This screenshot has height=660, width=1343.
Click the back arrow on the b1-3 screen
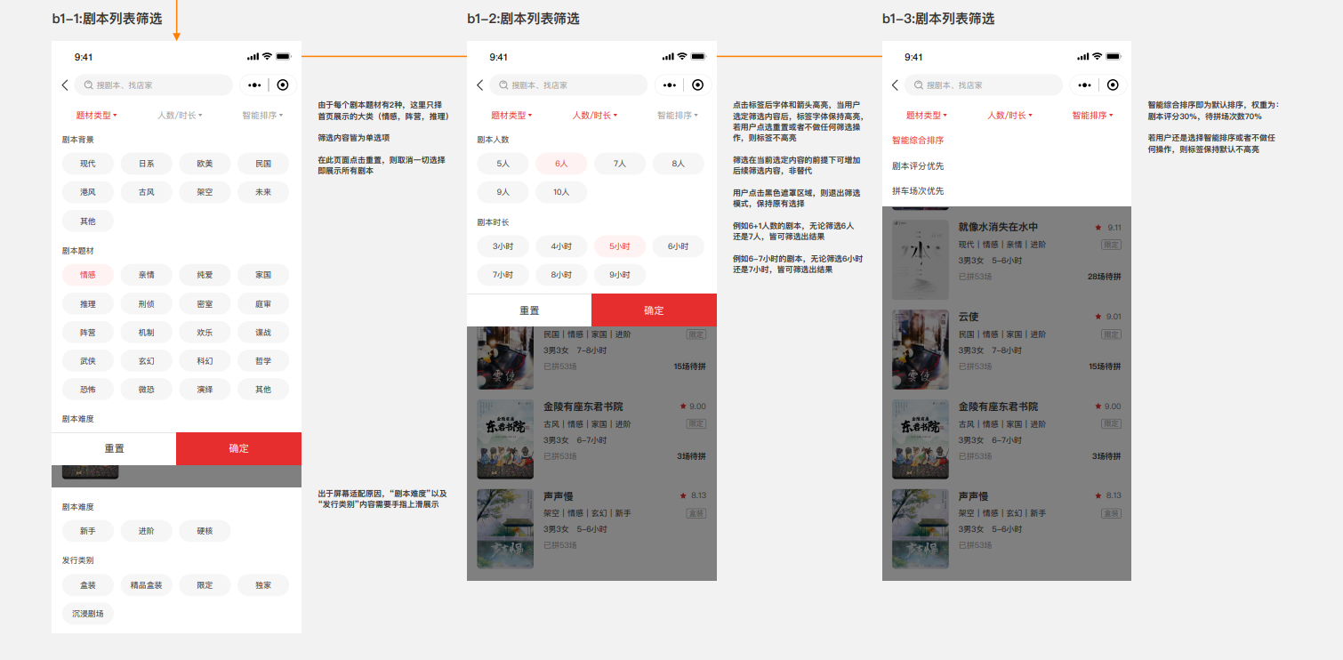(x=895, y=85)
